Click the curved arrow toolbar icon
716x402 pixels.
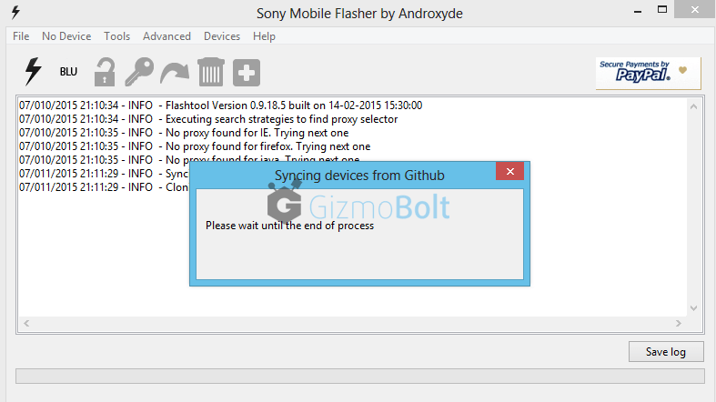(175, 73)
